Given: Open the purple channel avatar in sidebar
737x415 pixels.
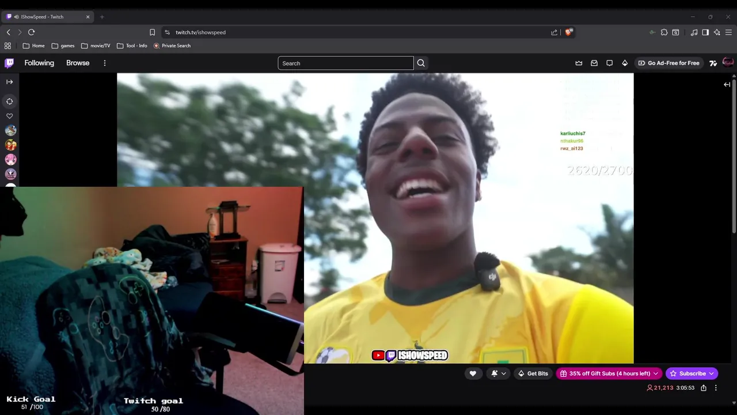Looking at the screenshot, I should pos(10,174).
